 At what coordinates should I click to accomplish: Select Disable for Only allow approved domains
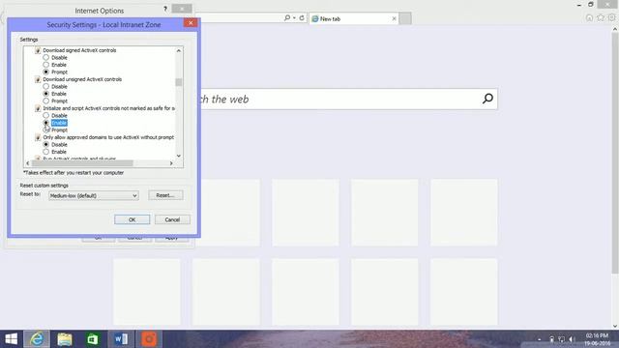46,144
